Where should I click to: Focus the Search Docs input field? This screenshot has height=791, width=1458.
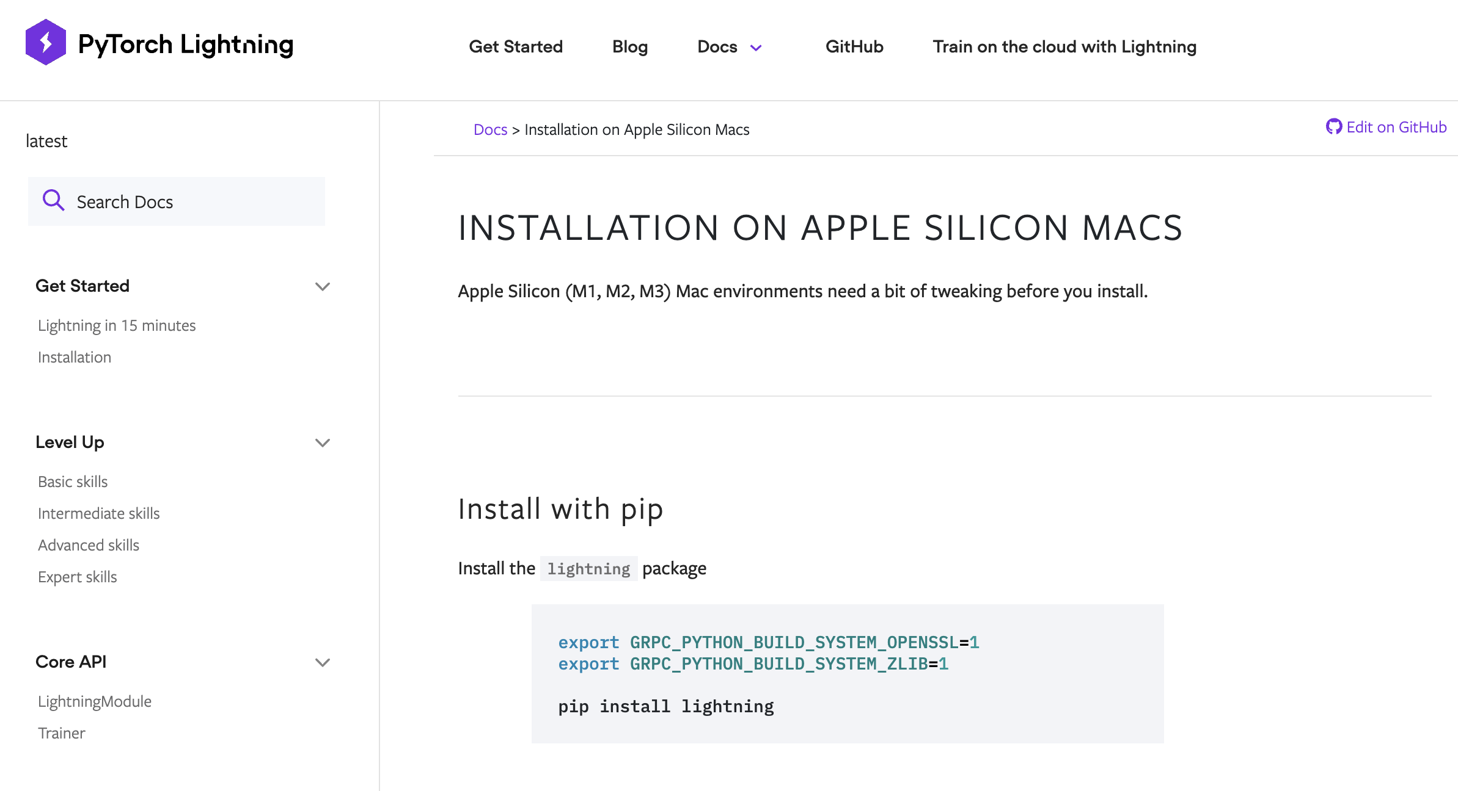click(x=177, y=201)
